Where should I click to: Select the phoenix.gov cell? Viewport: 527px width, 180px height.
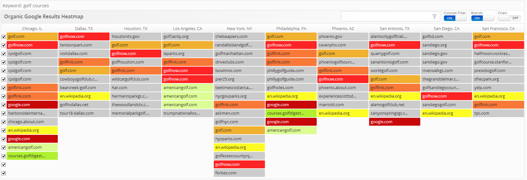click(343, 37)
